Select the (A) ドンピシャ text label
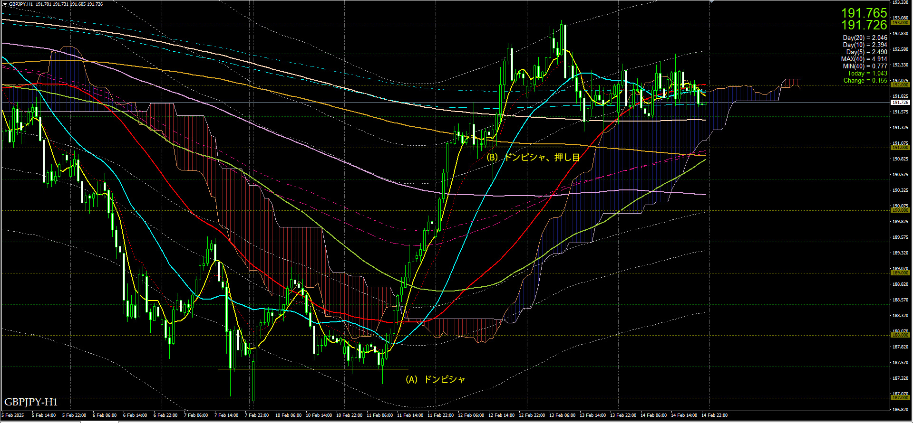Screen dimensions: 913x423 click(435, 379)
